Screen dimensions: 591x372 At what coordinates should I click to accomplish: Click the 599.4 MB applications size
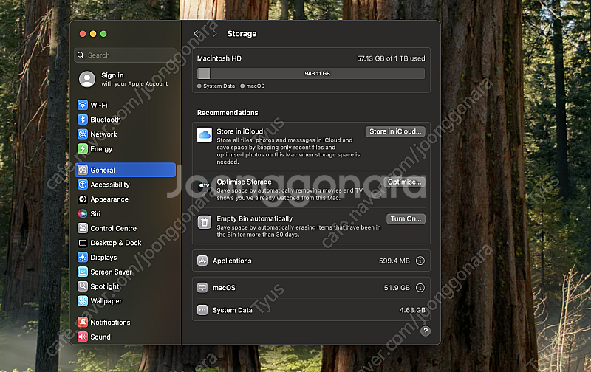click(394, 261)
